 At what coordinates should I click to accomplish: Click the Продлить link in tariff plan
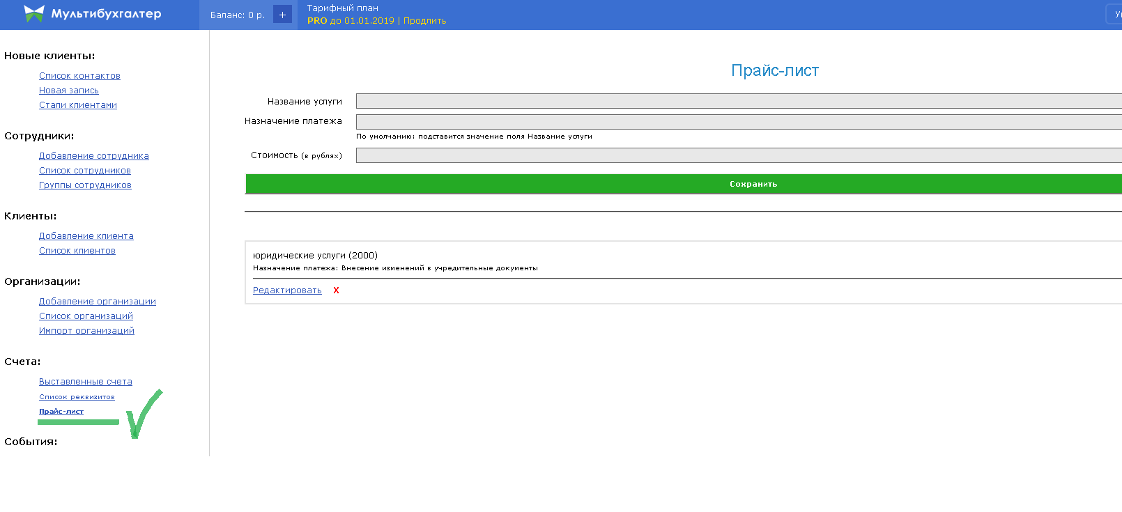pos(424,21)
